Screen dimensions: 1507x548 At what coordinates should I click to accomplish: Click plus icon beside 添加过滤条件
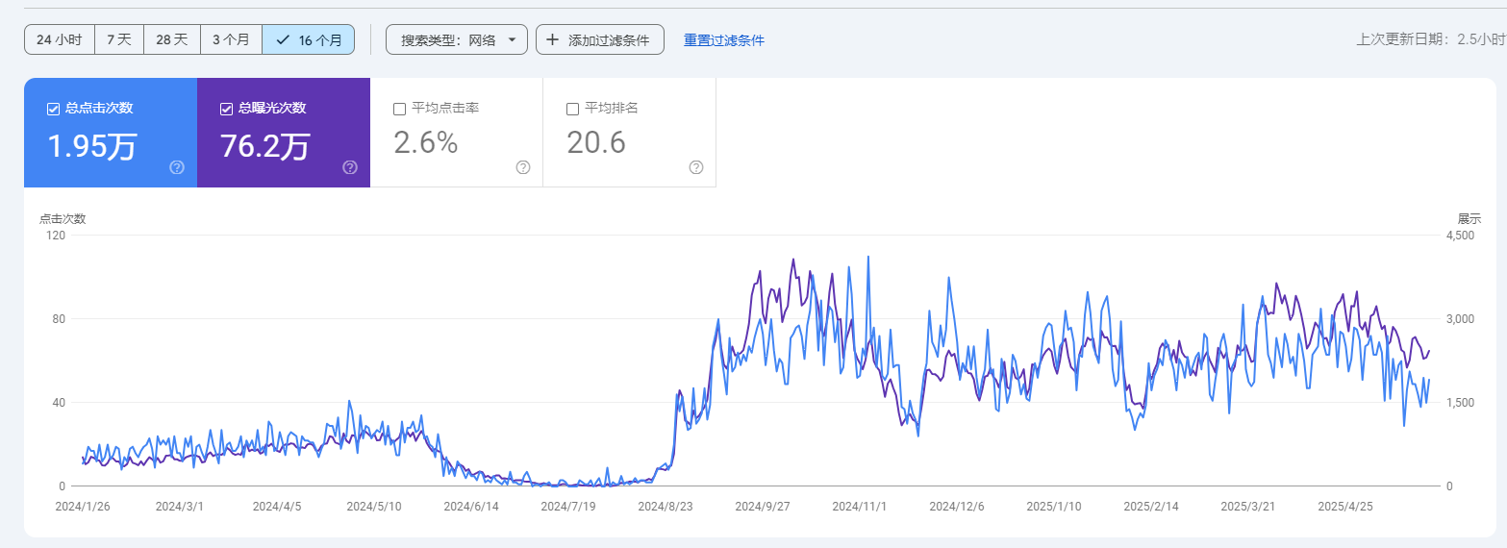(553, 40)
